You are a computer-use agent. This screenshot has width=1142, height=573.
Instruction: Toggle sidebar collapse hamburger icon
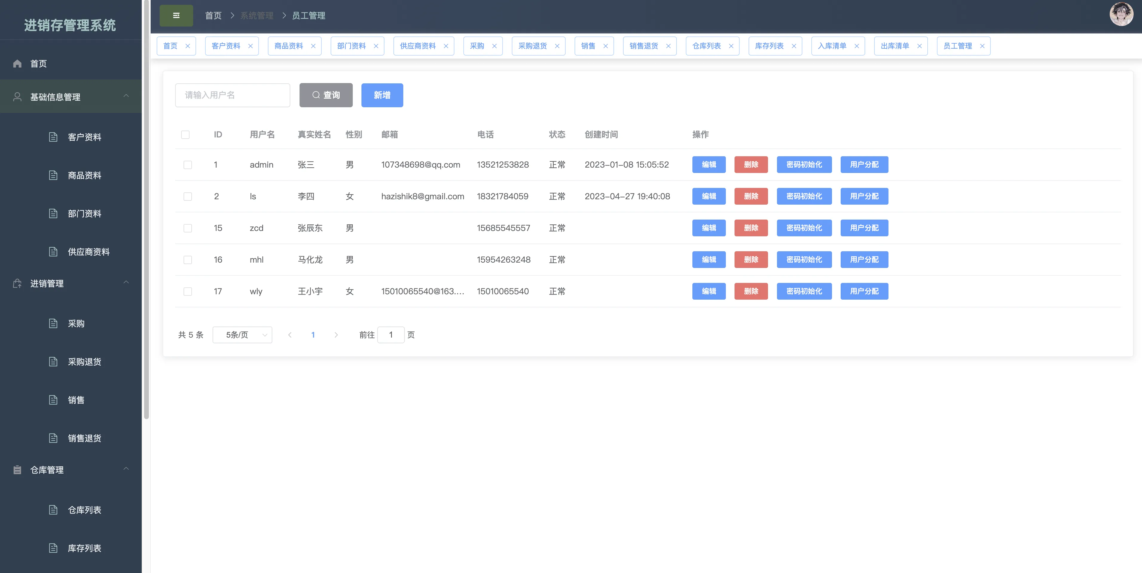(x=176, y=16)
